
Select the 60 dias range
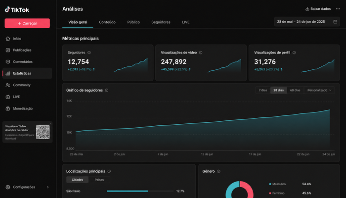coord(295,90)
